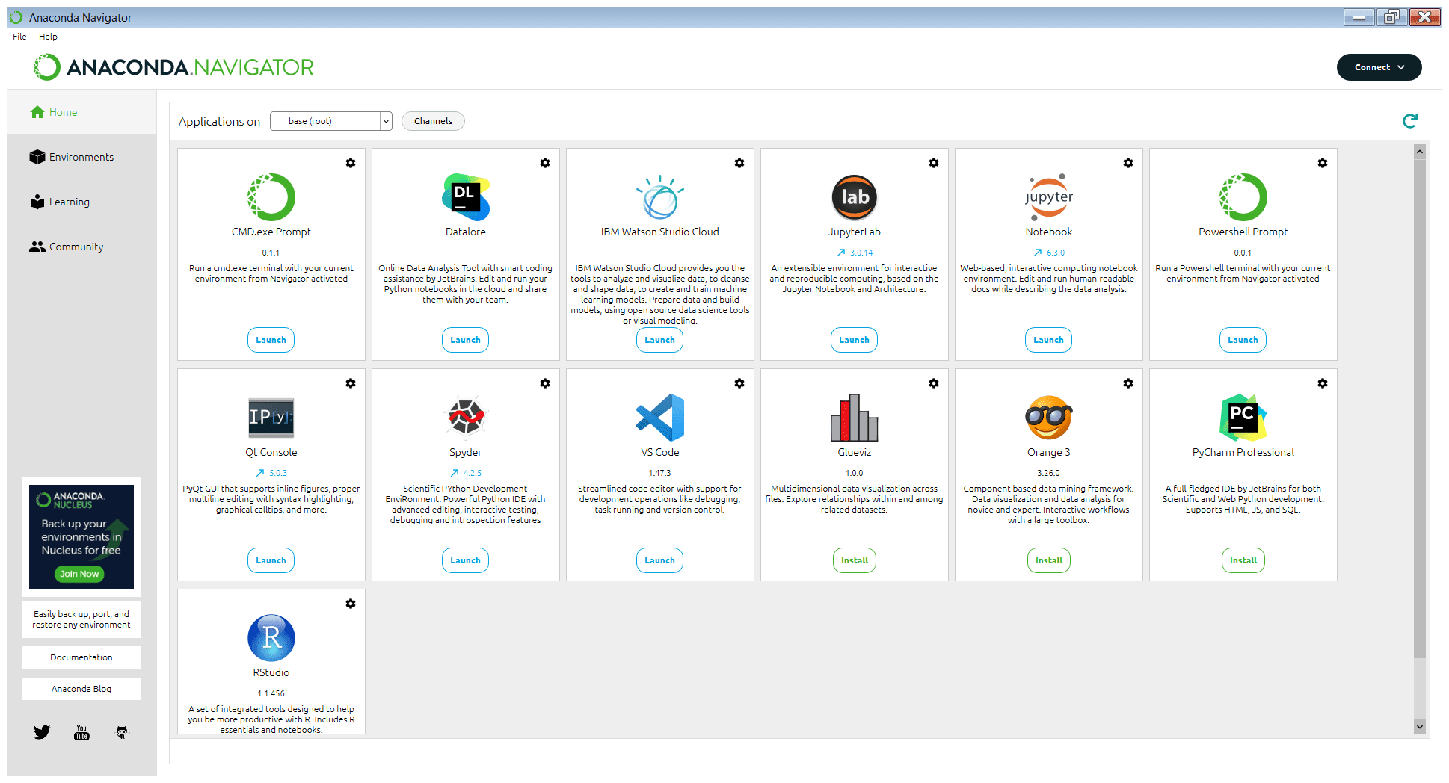Open the File menu

(x=19, y=37)
